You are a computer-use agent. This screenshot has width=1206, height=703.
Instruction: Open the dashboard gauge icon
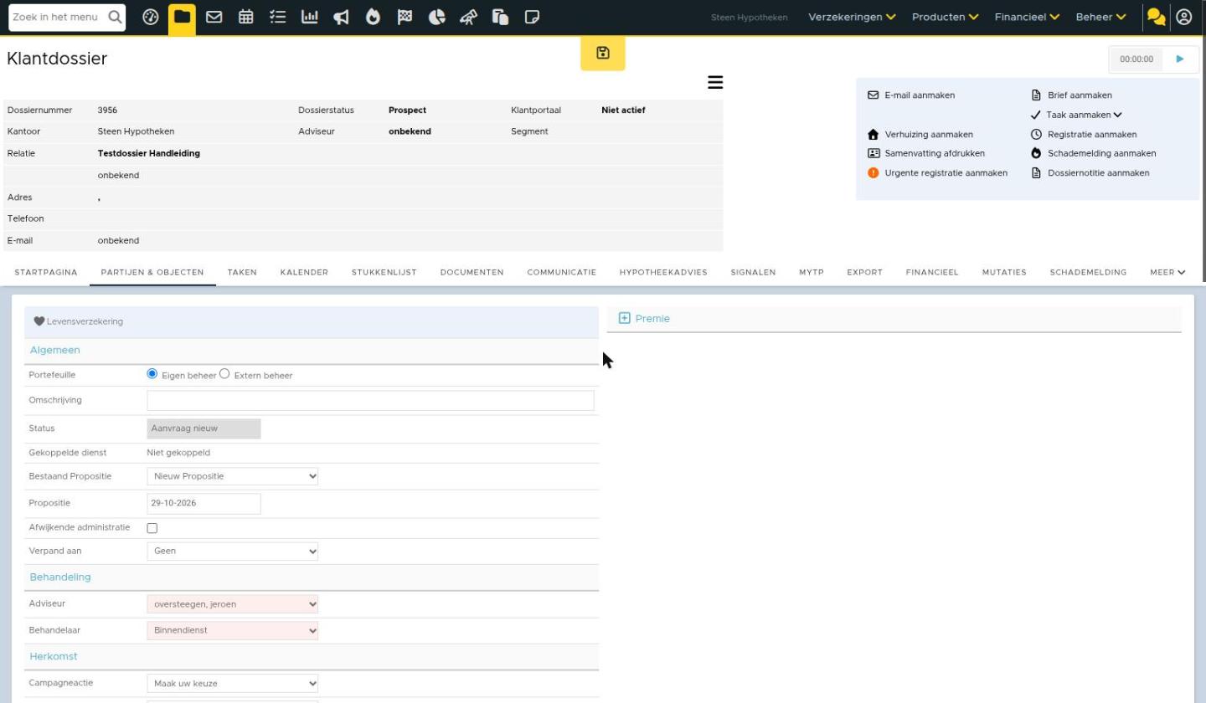point(151,17)
